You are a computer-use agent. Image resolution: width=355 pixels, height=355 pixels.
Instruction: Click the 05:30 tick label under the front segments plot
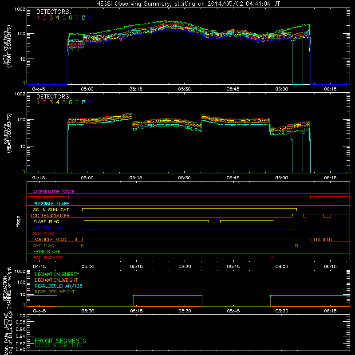click(184, 89)
